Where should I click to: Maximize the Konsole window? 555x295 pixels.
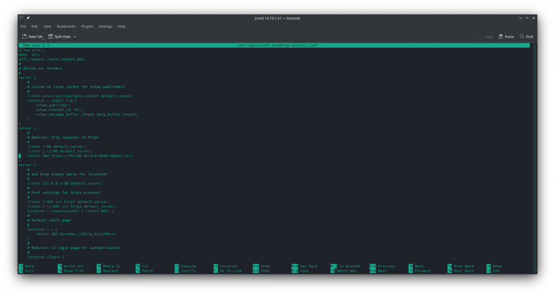pos(527,18)
